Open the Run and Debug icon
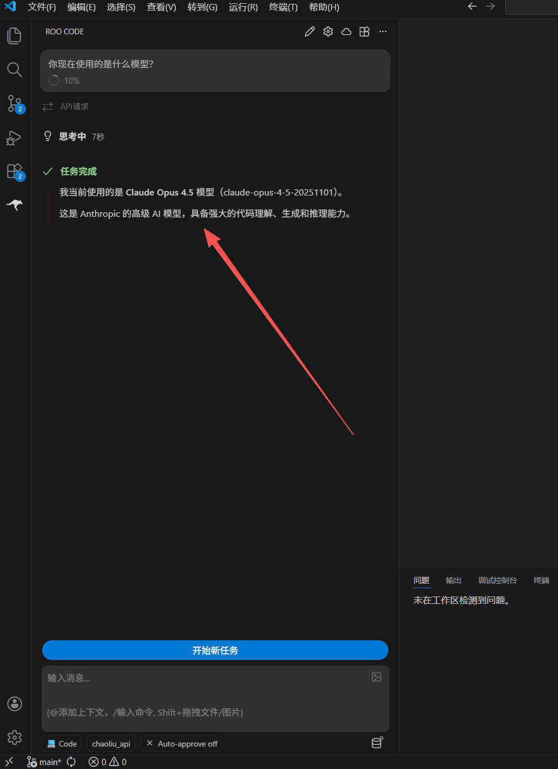Screen dimensions: 558x769 click(x=14, y=138)
